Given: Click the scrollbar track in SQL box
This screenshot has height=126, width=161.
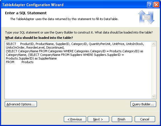Looking at the screenshot, I should coord(153,70).
